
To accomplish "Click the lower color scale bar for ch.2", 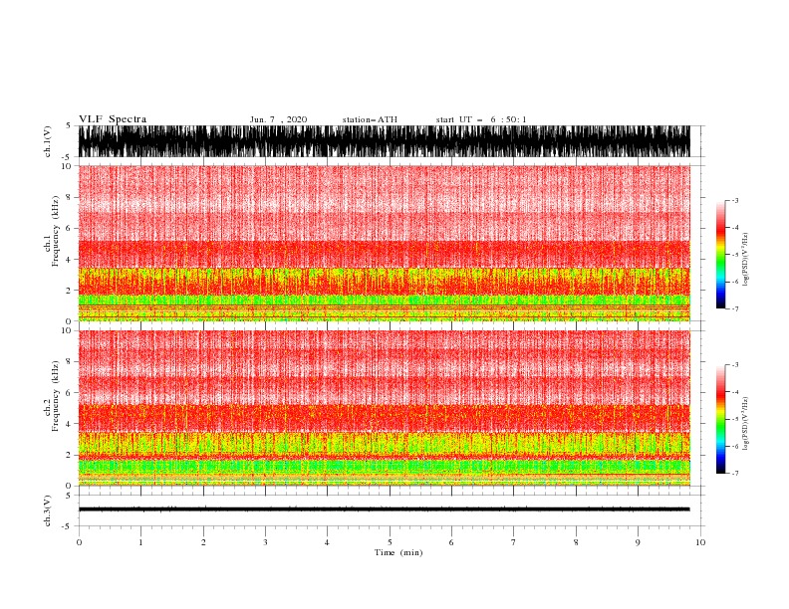I will tap(720, 419).
